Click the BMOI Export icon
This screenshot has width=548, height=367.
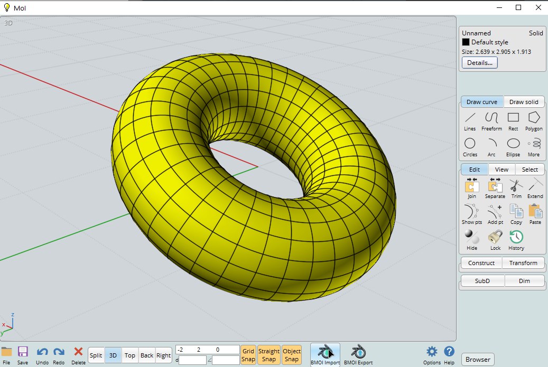[x=358, y=353]
